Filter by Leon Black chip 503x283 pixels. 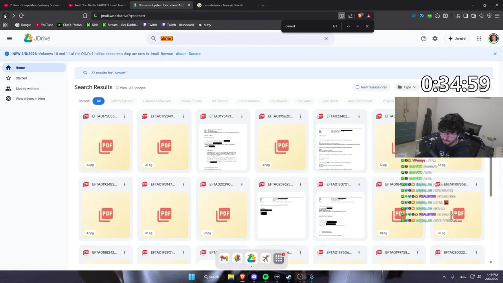[x=330, y=101]
